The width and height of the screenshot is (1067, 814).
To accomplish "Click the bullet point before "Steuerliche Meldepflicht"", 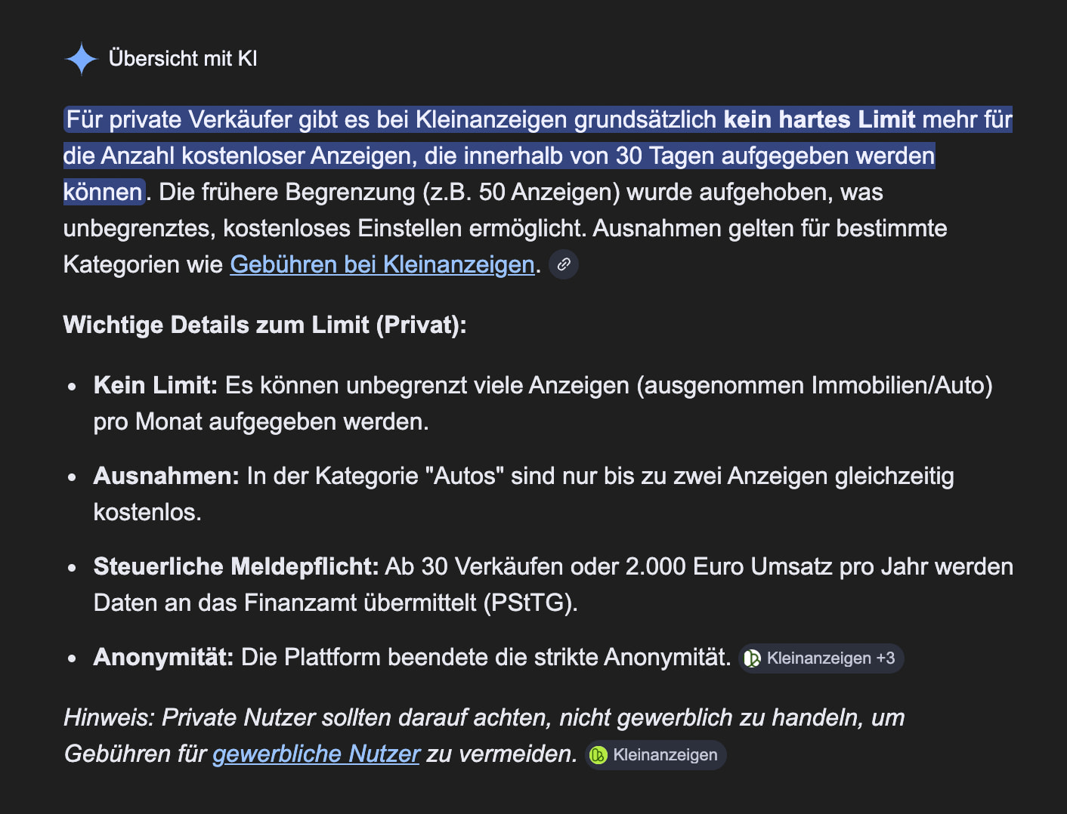I will tap(72, 568).
